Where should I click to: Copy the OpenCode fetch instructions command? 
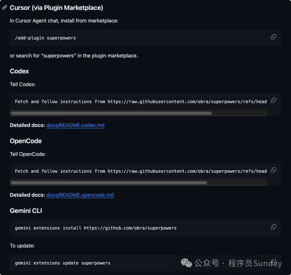coord(273,170)
